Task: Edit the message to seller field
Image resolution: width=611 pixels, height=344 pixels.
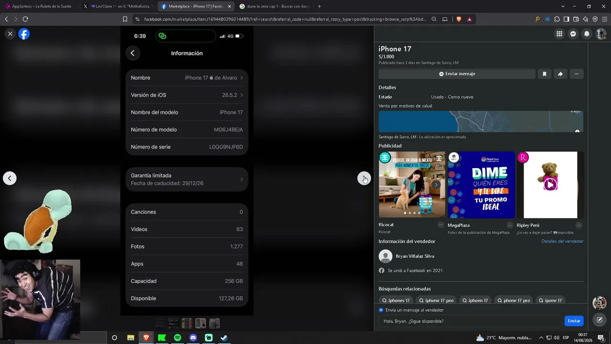Action: tap(470, 321)
